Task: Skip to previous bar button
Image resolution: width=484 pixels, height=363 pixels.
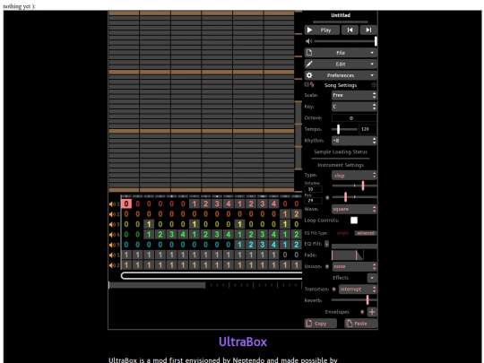Action: click(x=350, y=30)
